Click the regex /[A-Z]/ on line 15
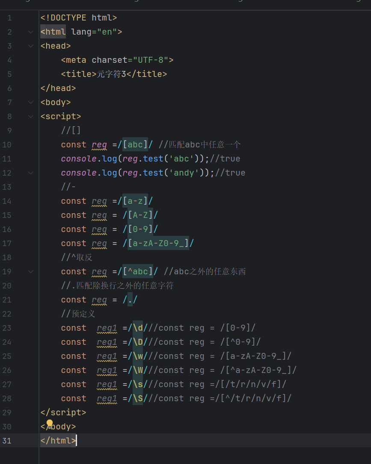 (140, 215)
